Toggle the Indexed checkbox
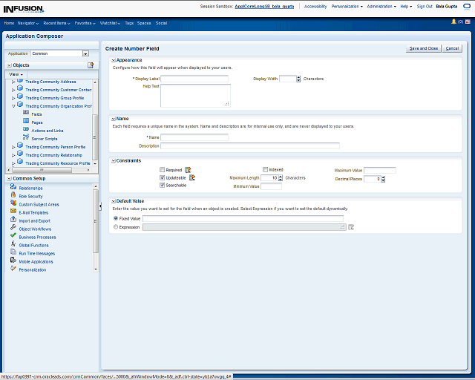 pos(266,170)
